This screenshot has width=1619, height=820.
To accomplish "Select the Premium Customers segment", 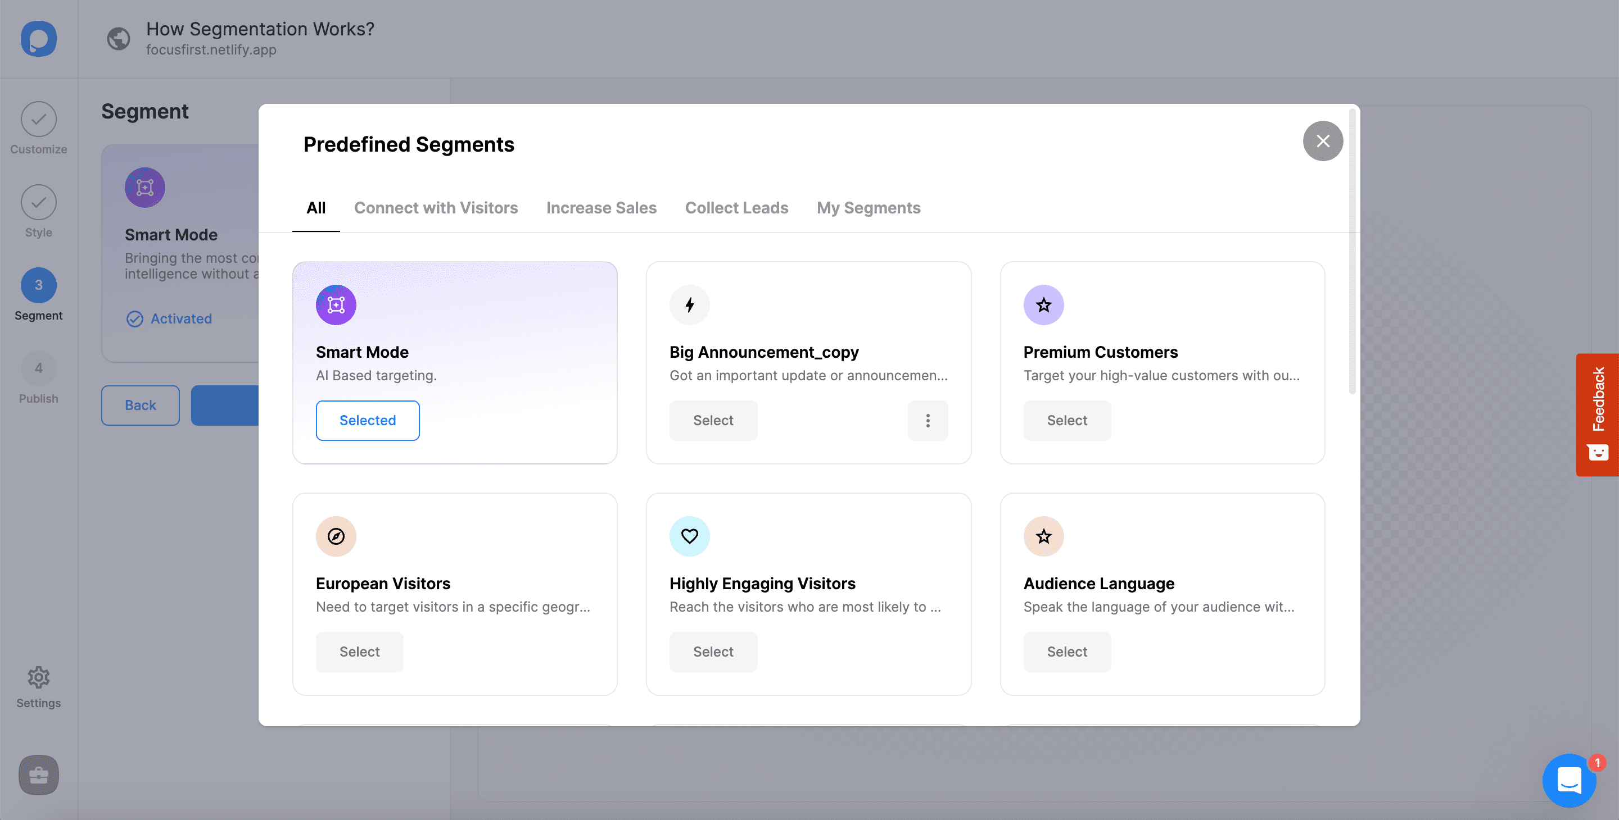I will 1068,420.
